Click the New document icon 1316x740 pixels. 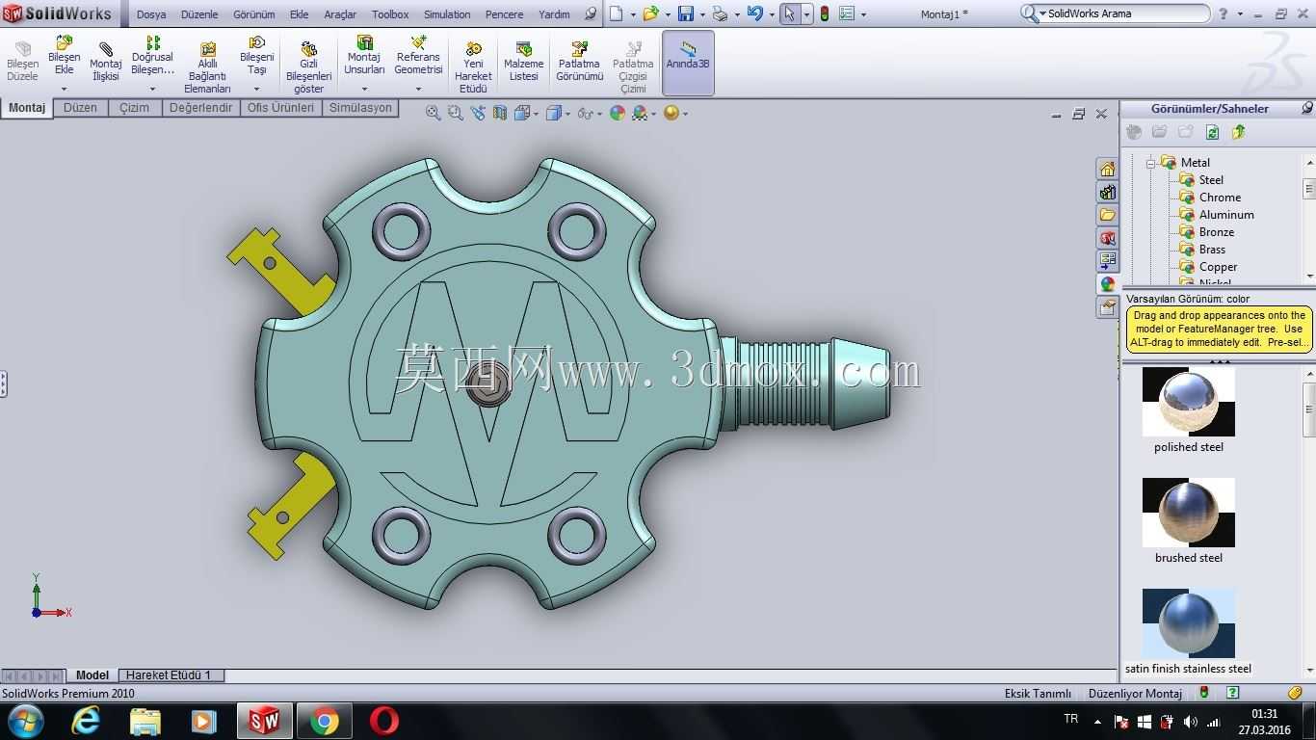coord(617,13)
